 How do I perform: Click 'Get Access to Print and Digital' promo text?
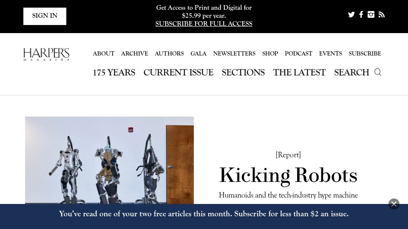pyautogui.click(x=204, y=12)
